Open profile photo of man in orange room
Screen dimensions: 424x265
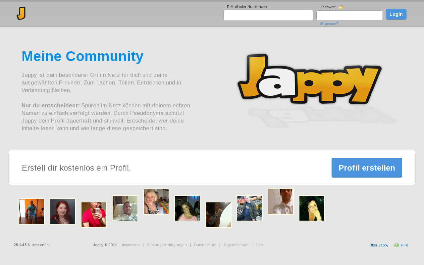tap(31, 211)
